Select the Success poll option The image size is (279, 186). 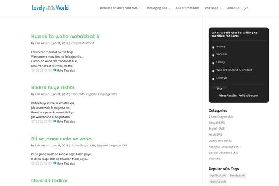point(213,55)
